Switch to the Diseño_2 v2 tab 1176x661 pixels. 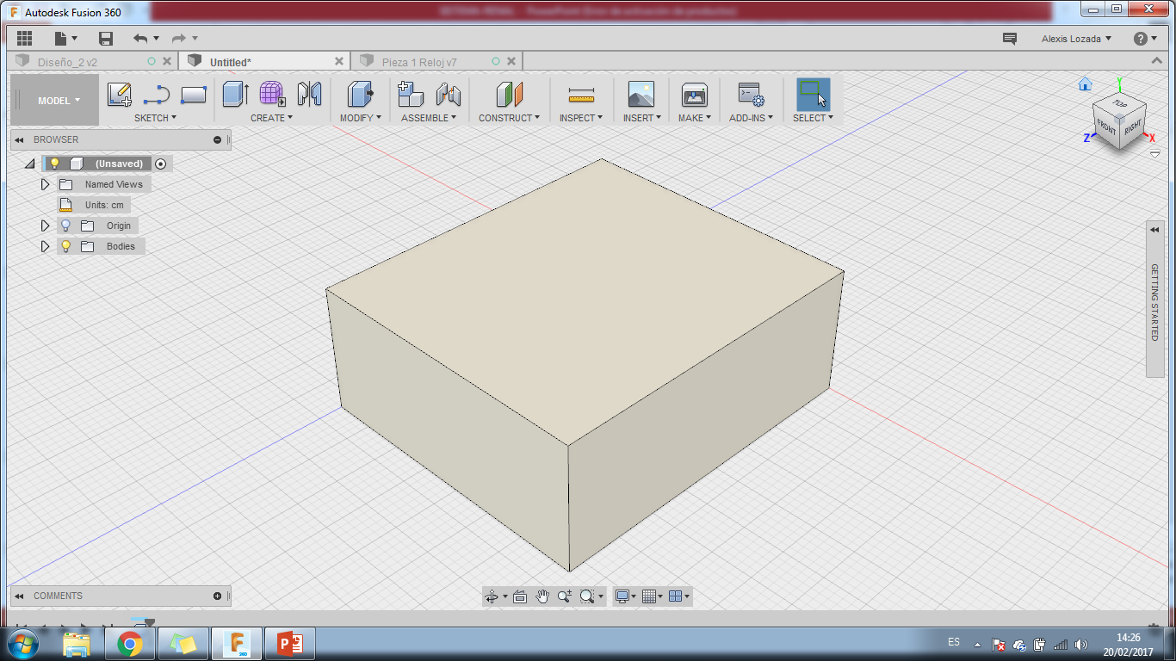pos(67,62)
